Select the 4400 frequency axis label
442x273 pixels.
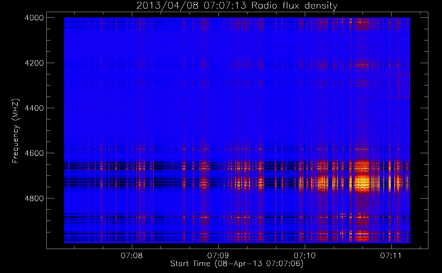[34, 108]
